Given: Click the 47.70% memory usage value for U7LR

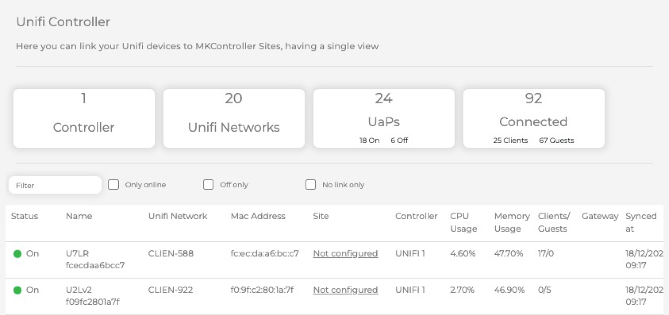Looking at the screenshot, I should coord(508,253).
